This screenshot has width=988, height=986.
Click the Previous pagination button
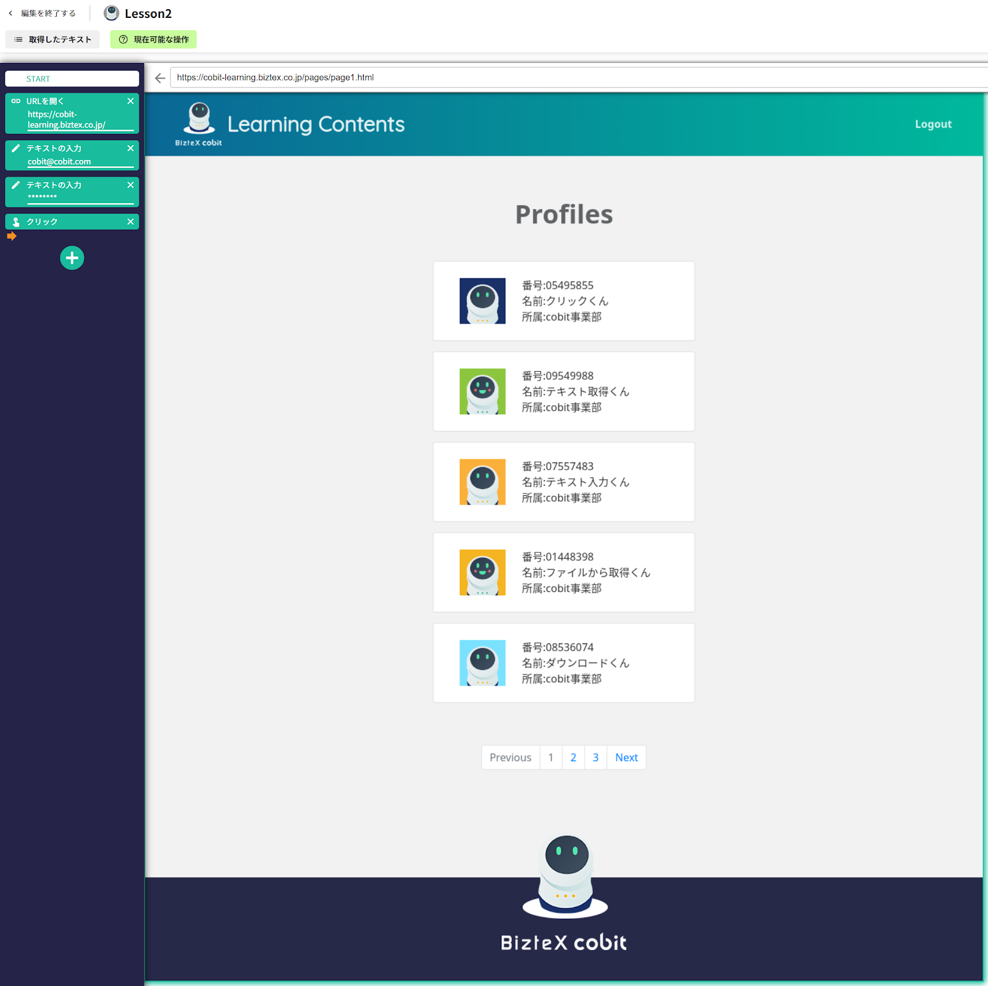click(511, 758)
